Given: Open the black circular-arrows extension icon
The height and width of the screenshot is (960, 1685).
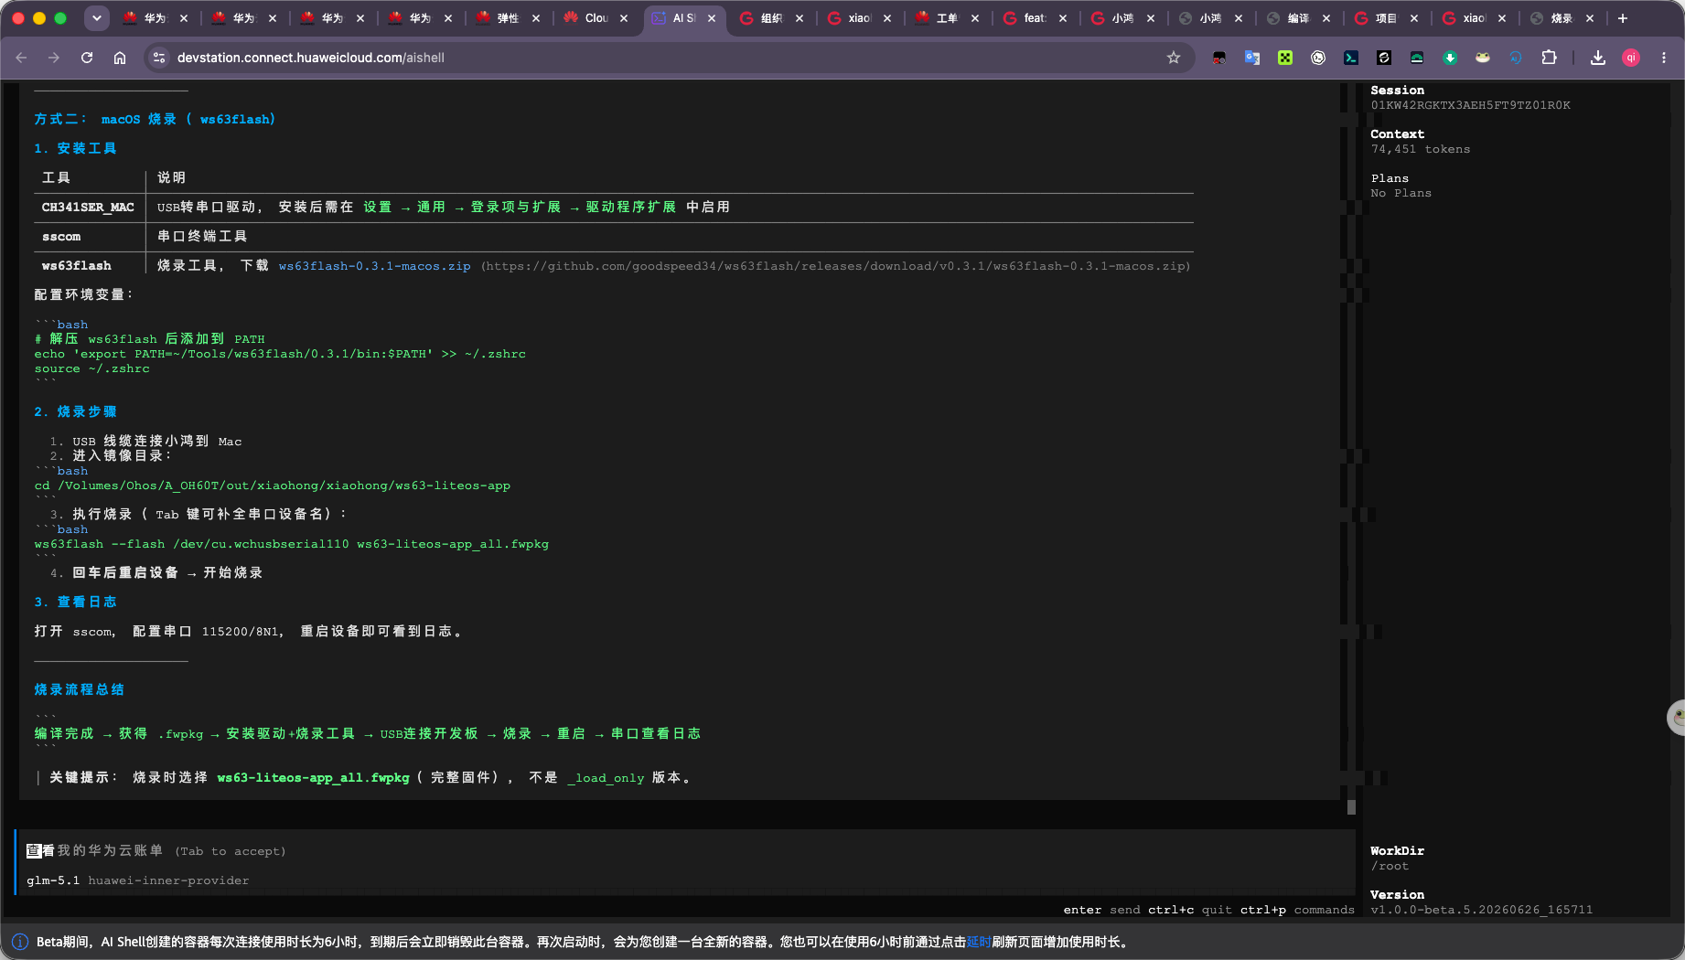Looking at the screenshot, I should (1384, 58).
